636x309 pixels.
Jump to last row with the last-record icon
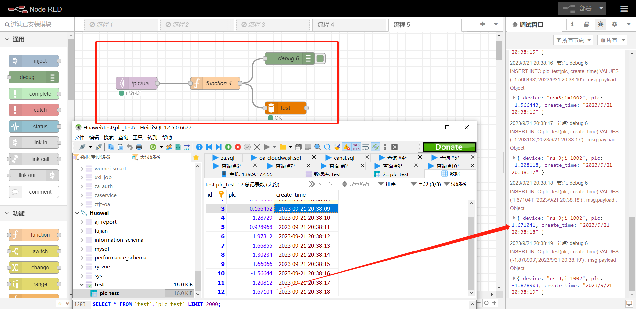(x=218, y=147)
